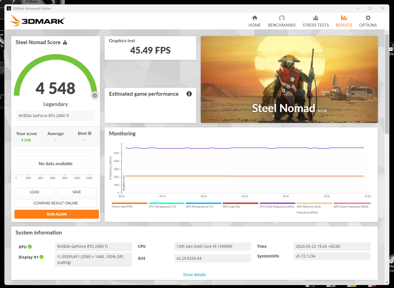
Task: Click the SAVE button
Action: 76,192
